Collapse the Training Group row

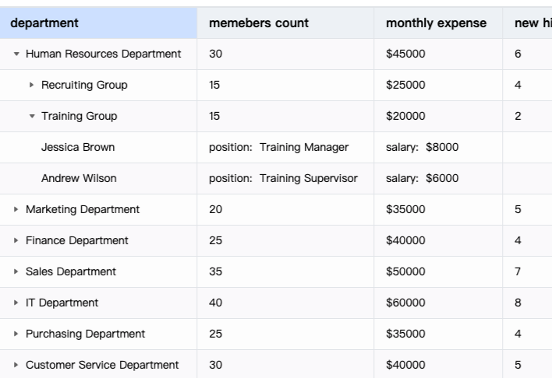[32, 116]
